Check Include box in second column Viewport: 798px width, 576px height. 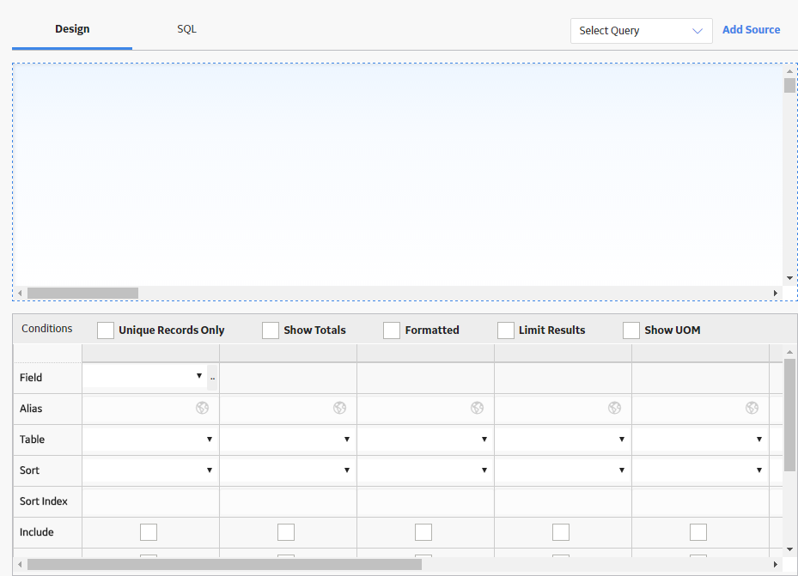click(x=286, y=532)
